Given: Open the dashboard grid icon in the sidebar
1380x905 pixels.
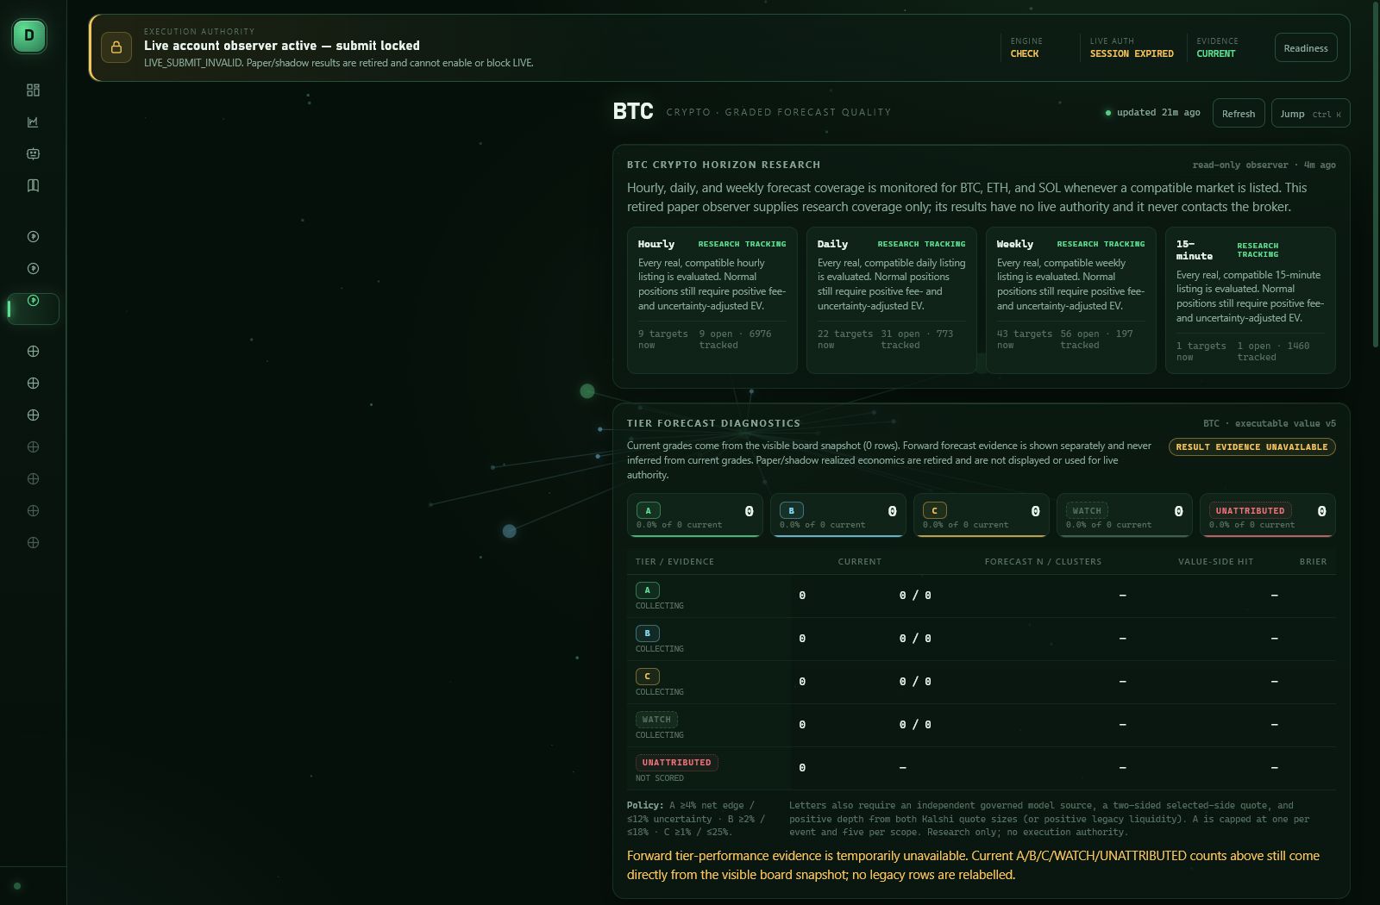Looking at the screenshot, I should pyautogui.click(x=33, y=90).
